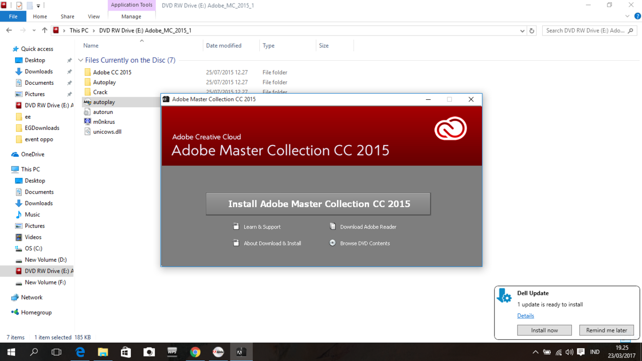Click Download Adobe Reader document icon

[x=332, y=227]
